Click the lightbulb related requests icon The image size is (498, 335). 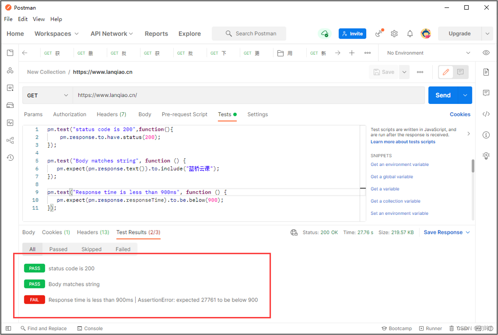click(x=486, y=155)
